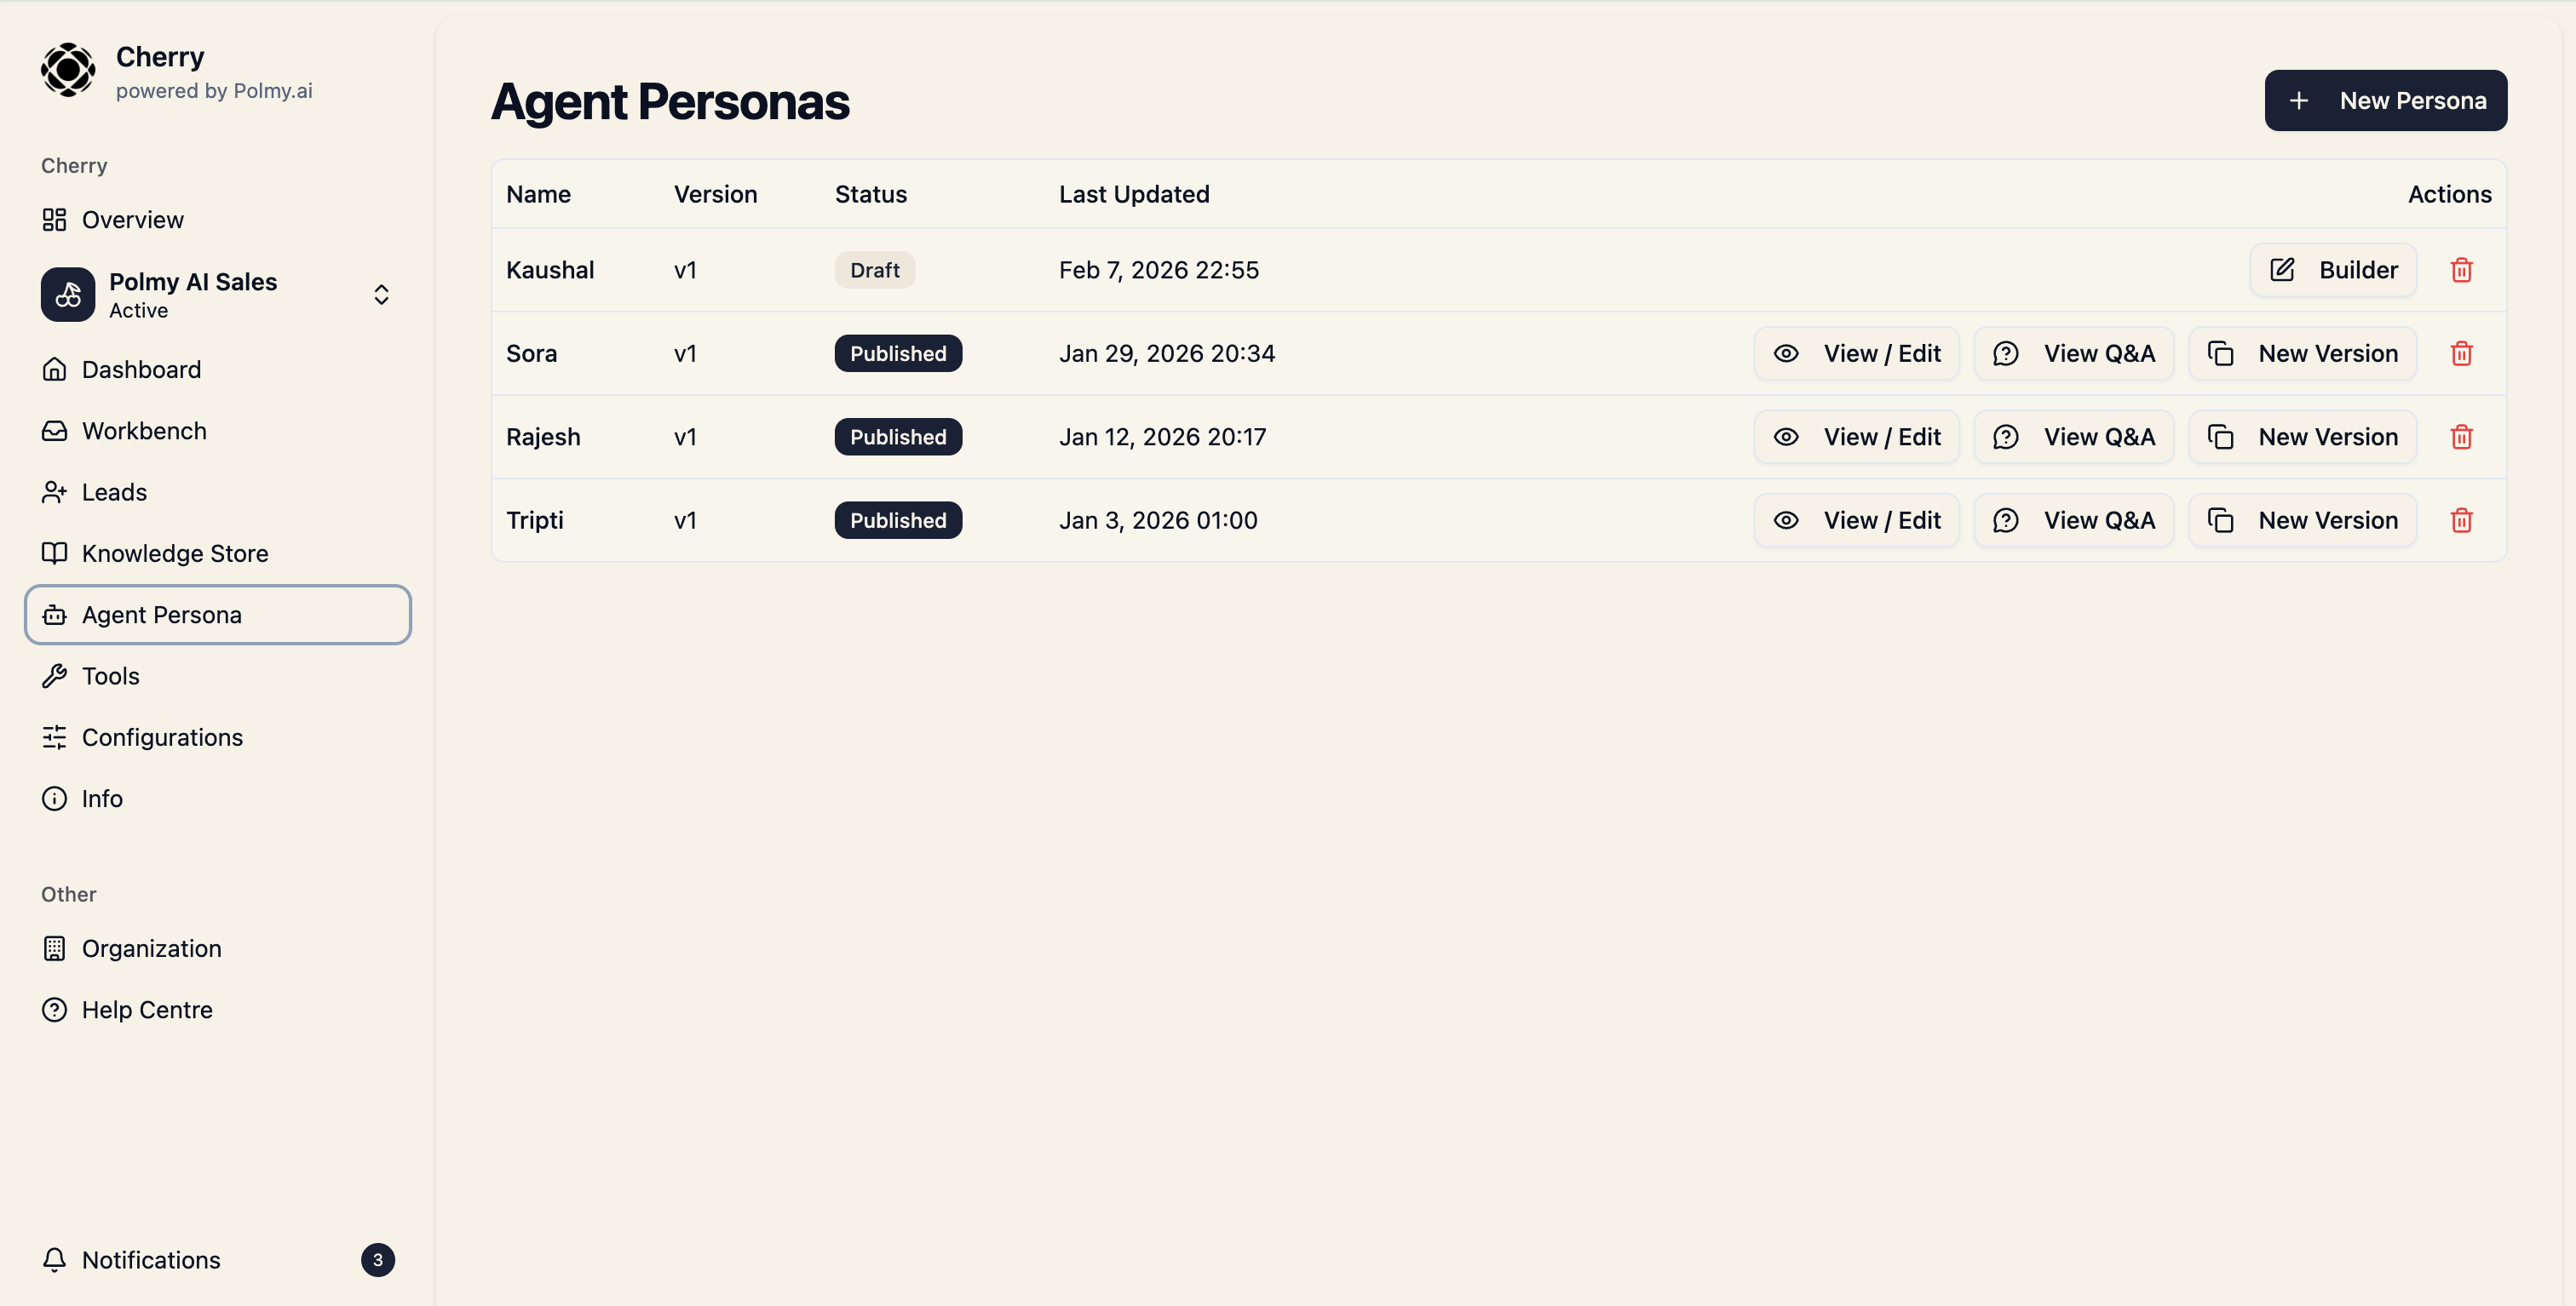
Task: Click the trash icon for Tripti
Action: pyautogui.click(x=2461, y=520)
